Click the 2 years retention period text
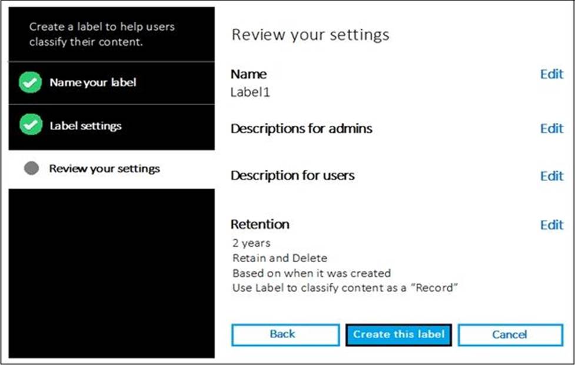The width and height of the screenshot is (575, 365). (x=251, y=243)
